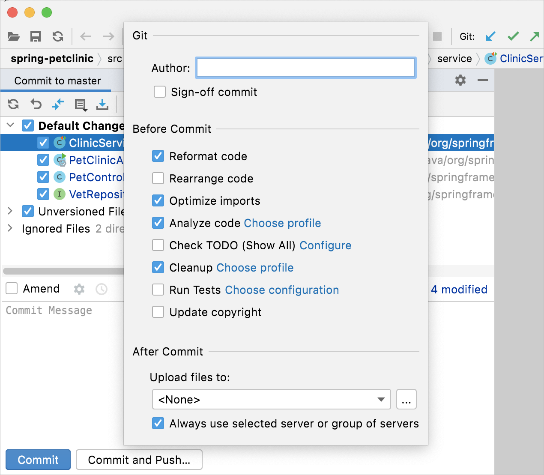Toggle the Analyze code checkbox

[158, 223]
